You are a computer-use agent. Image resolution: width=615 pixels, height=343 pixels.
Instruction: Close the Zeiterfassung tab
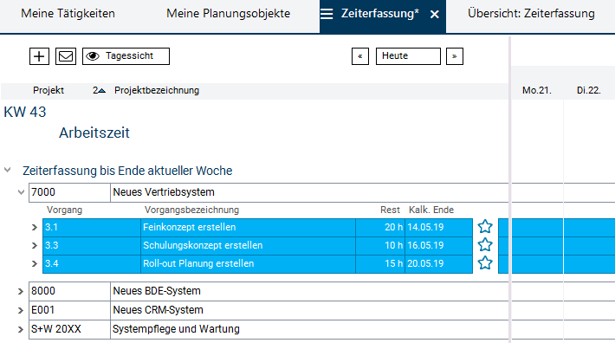[434, 15]
